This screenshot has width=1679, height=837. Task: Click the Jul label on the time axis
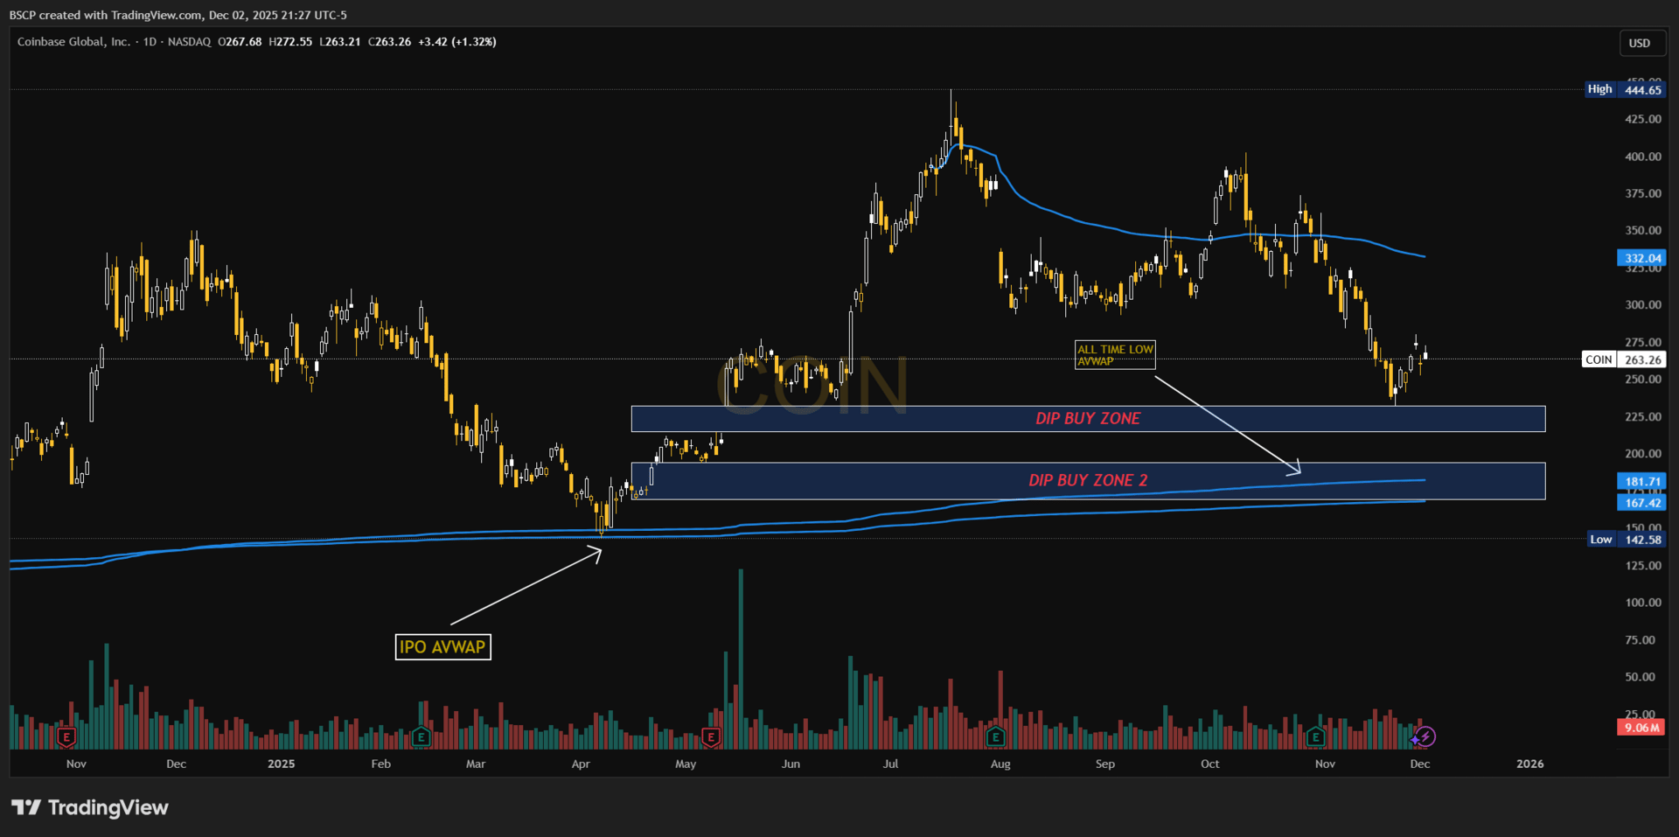pyautogui.click(x=890, y=764)
